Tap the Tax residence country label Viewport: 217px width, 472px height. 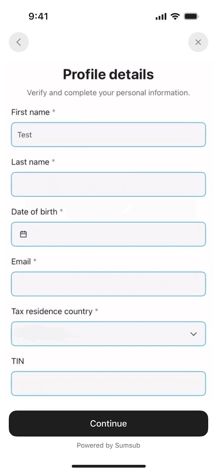[52, 312]
